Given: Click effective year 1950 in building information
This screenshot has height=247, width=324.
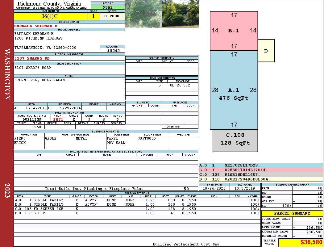Looking at the screenshot, I should pyautogui.click(x=37, y=127).
